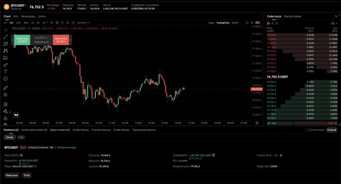Select the ruler measure tool

pos(6,88)
